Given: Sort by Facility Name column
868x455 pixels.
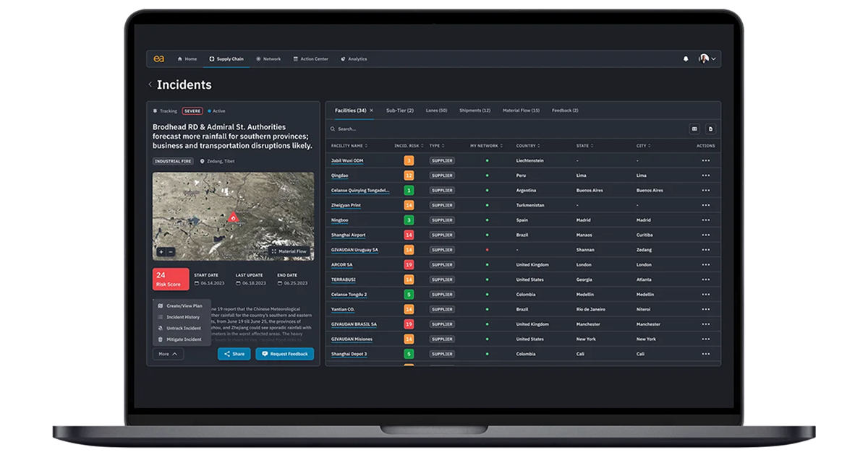Looking at the screenshot, I should pos(349,146).
